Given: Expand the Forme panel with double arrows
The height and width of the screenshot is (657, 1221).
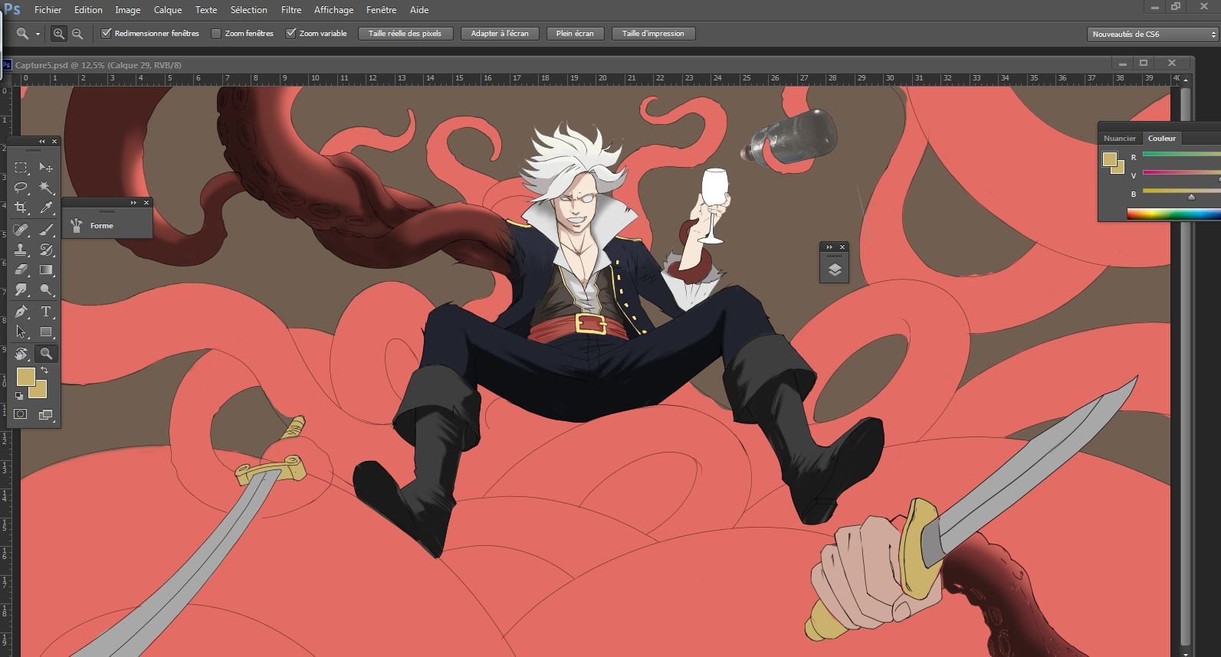Looking at the screenshot, I should pyautogui.click(x=133, y=203).
